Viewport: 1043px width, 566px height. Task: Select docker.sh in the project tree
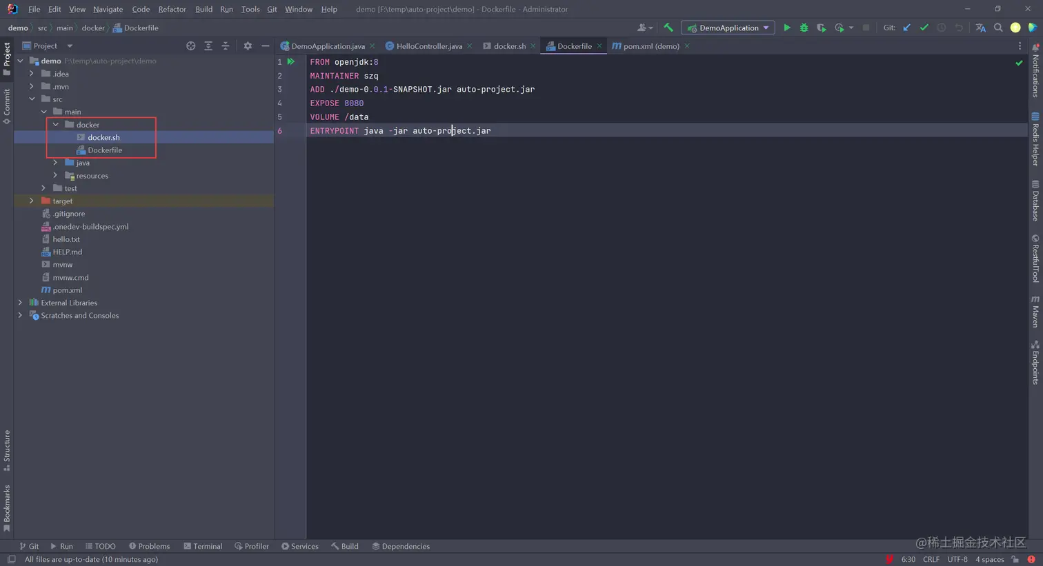point(103,137)
